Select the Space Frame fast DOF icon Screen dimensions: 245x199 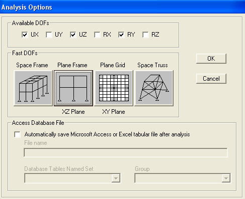[x=33, y=88]
